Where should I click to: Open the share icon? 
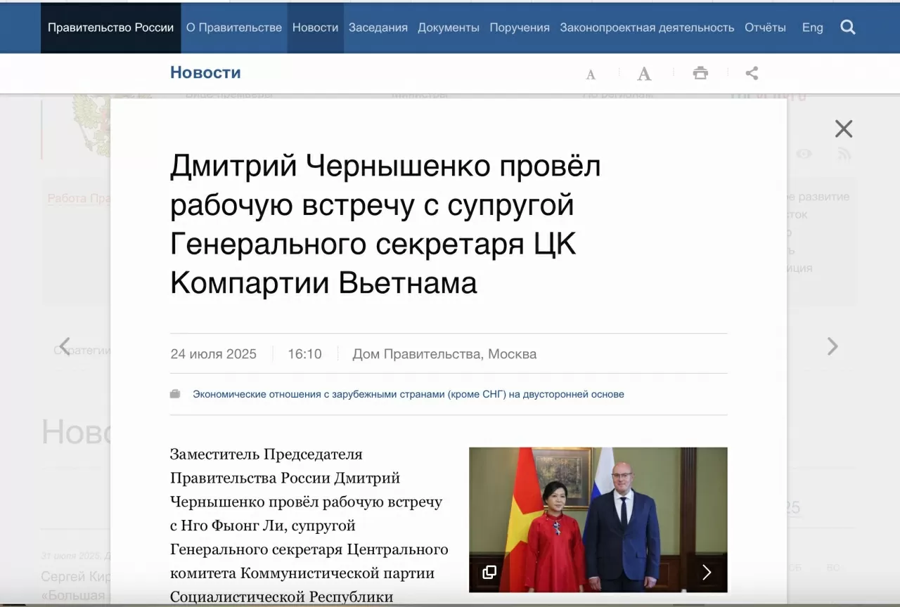(x=752, y=73)
